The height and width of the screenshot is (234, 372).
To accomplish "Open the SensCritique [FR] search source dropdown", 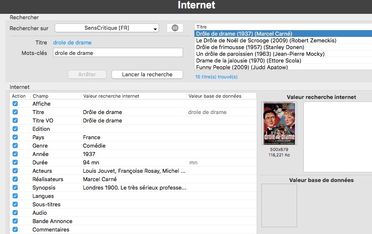I will tap(107, 28).
